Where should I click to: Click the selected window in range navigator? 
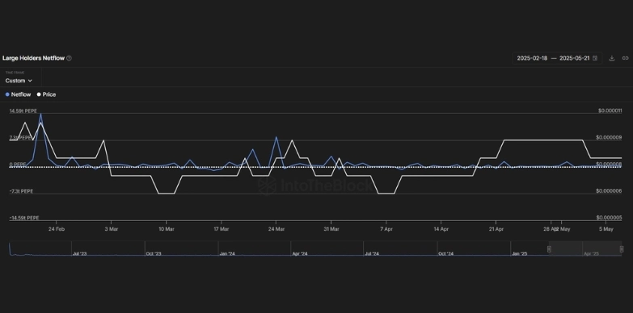(585, 248)
